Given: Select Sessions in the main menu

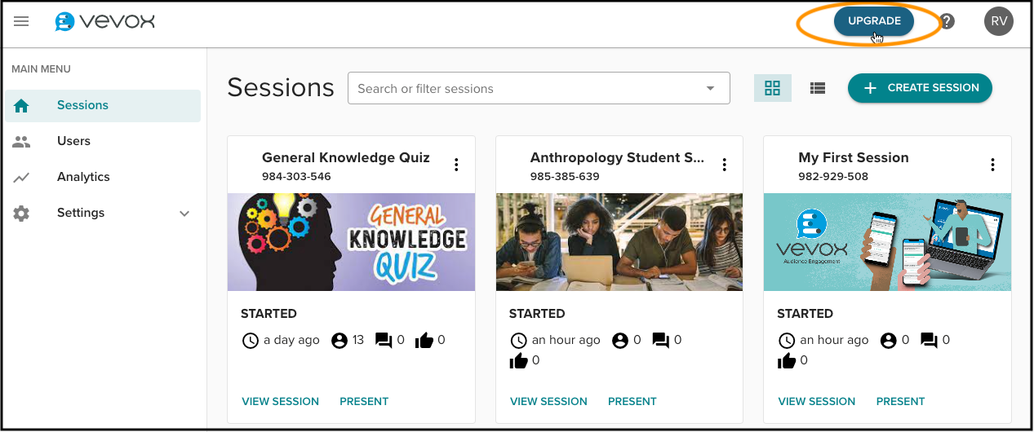Looking at the screenshot, I should pos(103,105).
